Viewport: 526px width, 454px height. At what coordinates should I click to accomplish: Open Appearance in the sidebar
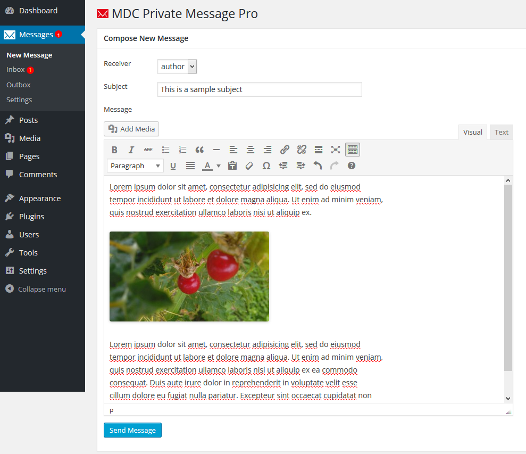pos(42,199)
